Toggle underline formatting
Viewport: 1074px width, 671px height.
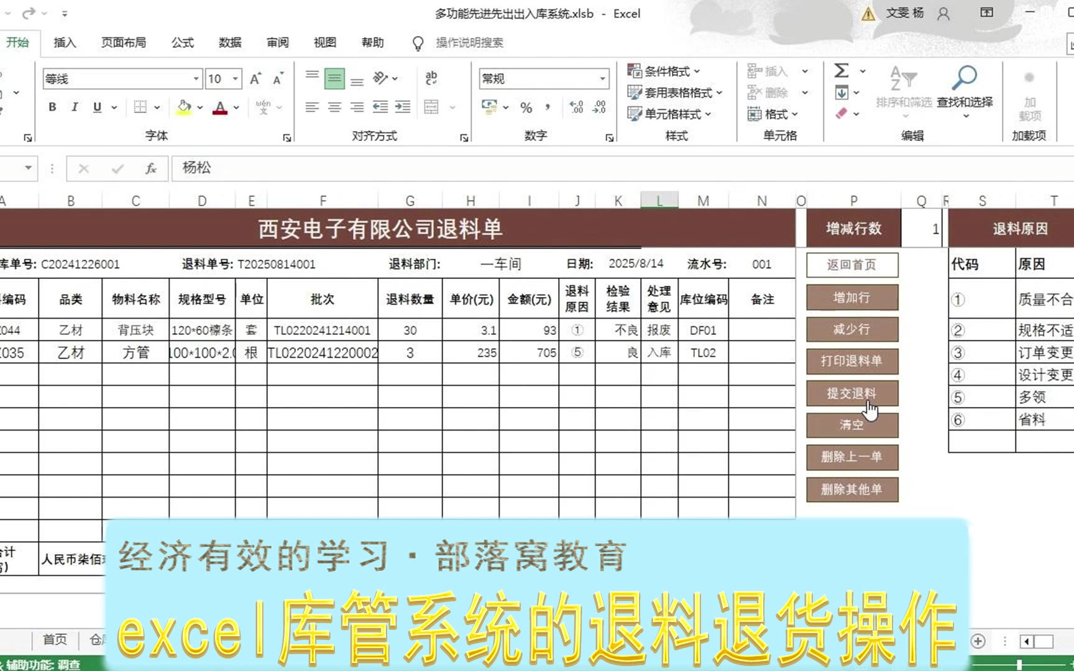(97, 107)
